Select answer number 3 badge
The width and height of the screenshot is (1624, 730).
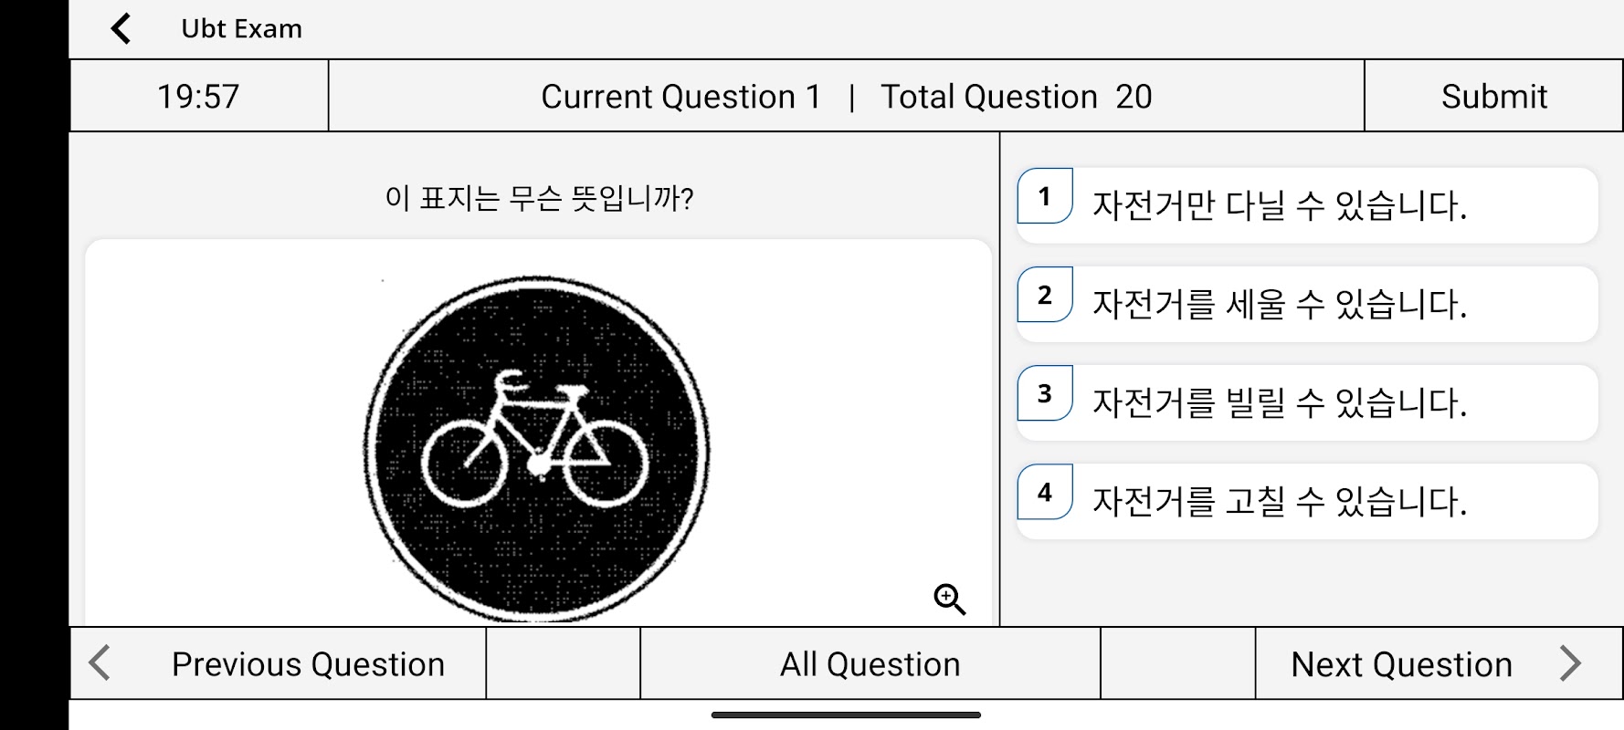[x=1045, y=393]
